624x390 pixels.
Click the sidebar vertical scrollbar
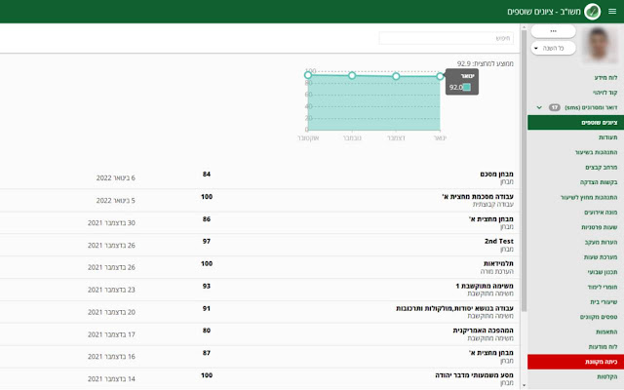(x=524, y=172)
